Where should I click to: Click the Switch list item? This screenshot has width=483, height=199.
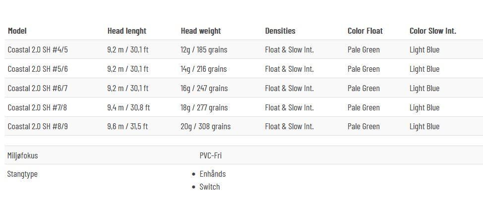click(x=210, y=187)
